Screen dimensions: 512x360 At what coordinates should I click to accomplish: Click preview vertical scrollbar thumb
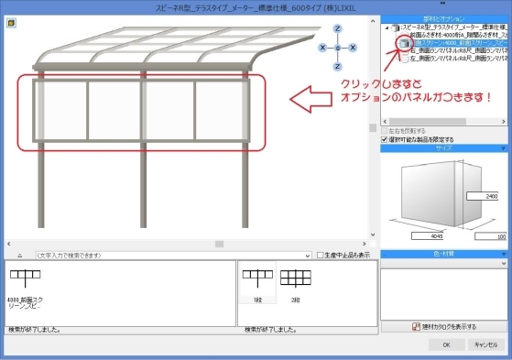tap(373, 127)
